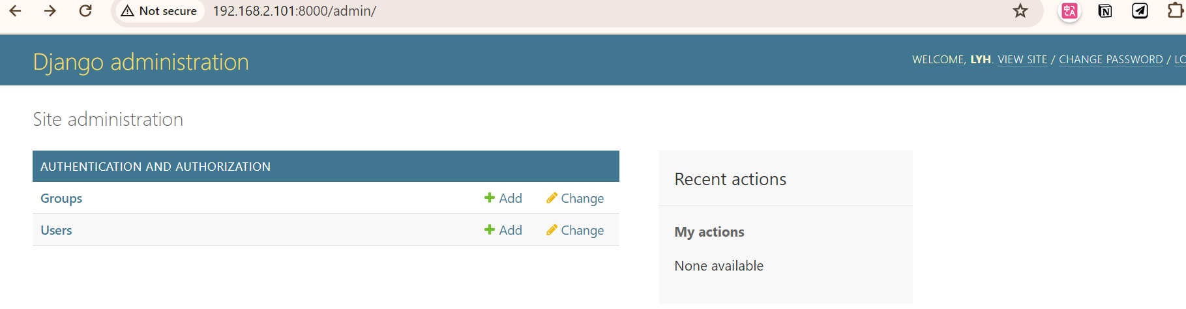Reload the page with refresh icon
Image resolution: width=1186 pixels, height=309 pixels.
[x=85, y=11]
